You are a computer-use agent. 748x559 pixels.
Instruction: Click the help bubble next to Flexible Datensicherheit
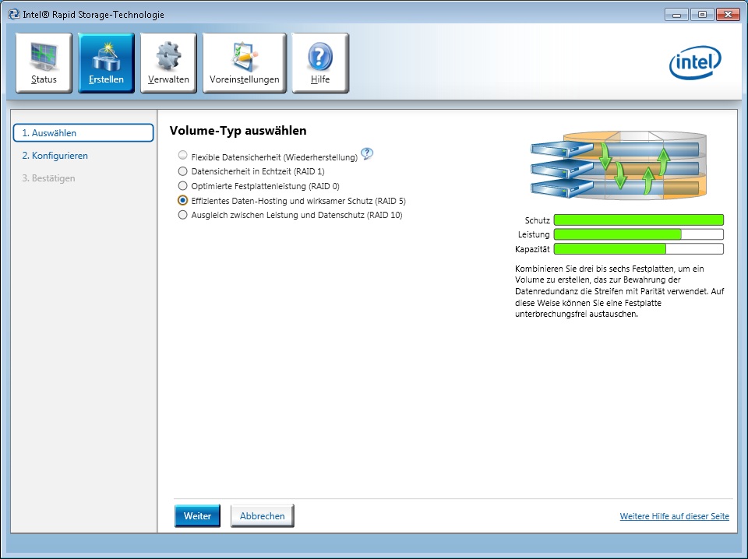pyautogui.click(x=366, y=154)
